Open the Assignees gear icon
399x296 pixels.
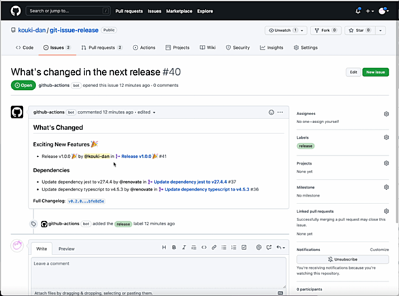click(x=386, y=114)
